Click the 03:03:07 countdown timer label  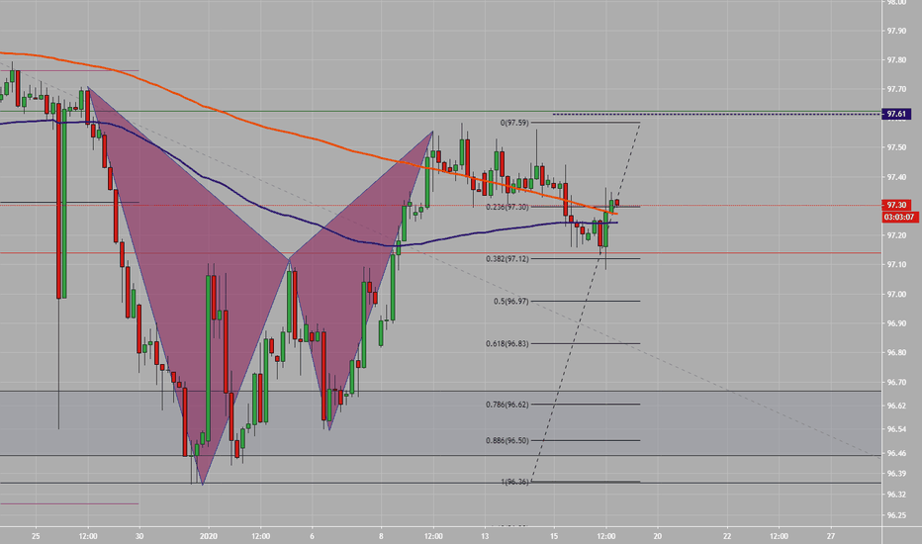tap(899, 217)
